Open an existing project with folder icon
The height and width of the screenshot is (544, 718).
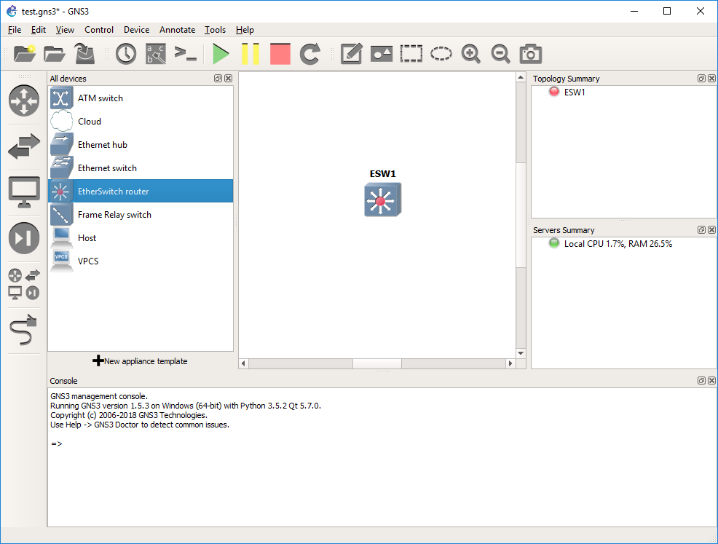click(55, 54)
